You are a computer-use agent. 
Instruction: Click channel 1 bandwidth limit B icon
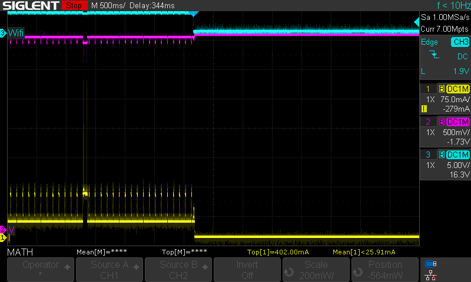click(x=442, y=89)
